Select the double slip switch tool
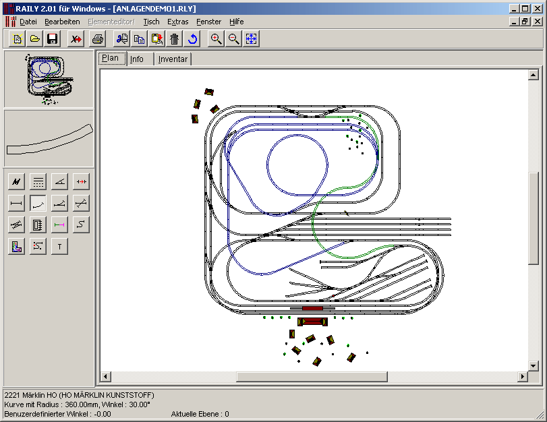This screenshot has width=547, height=422. pos(16,224)
